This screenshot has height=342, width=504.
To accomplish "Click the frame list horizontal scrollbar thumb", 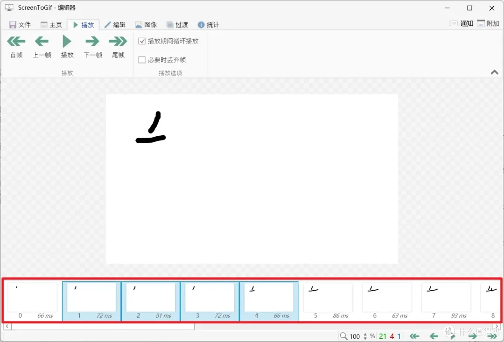I will (103, 327).
